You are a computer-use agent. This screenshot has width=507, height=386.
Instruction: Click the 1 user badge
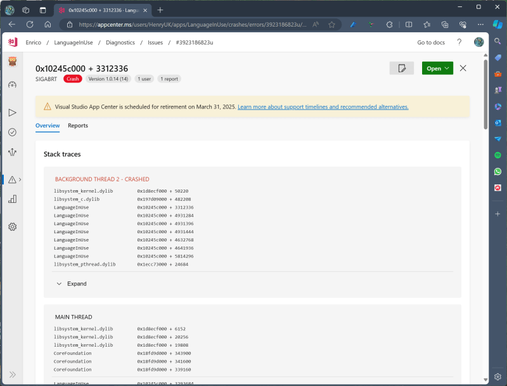point(144,79)
